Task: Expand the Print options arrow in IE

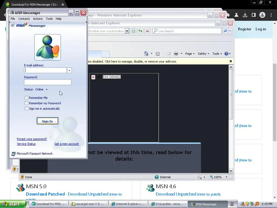Action: click(x=181, y=54)
